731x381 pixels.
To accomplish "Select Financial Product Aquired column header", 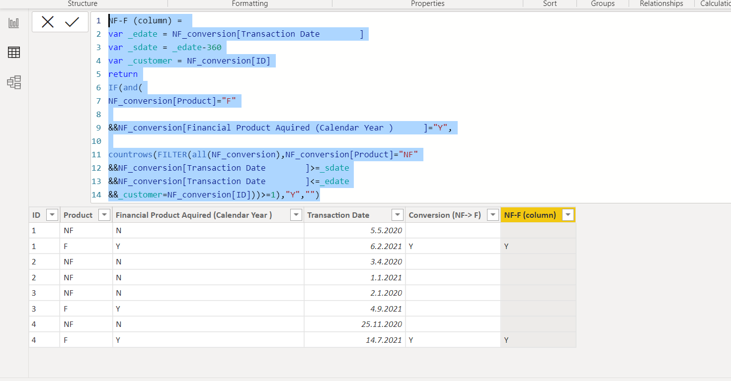I will pos(194,215).
